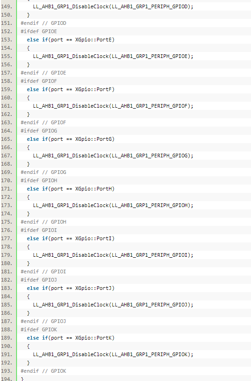The height and width of the screenshot is (381, 251).
Task: Click '#ifdef GPIOF' directive
Action: click(x=39, y=81)
